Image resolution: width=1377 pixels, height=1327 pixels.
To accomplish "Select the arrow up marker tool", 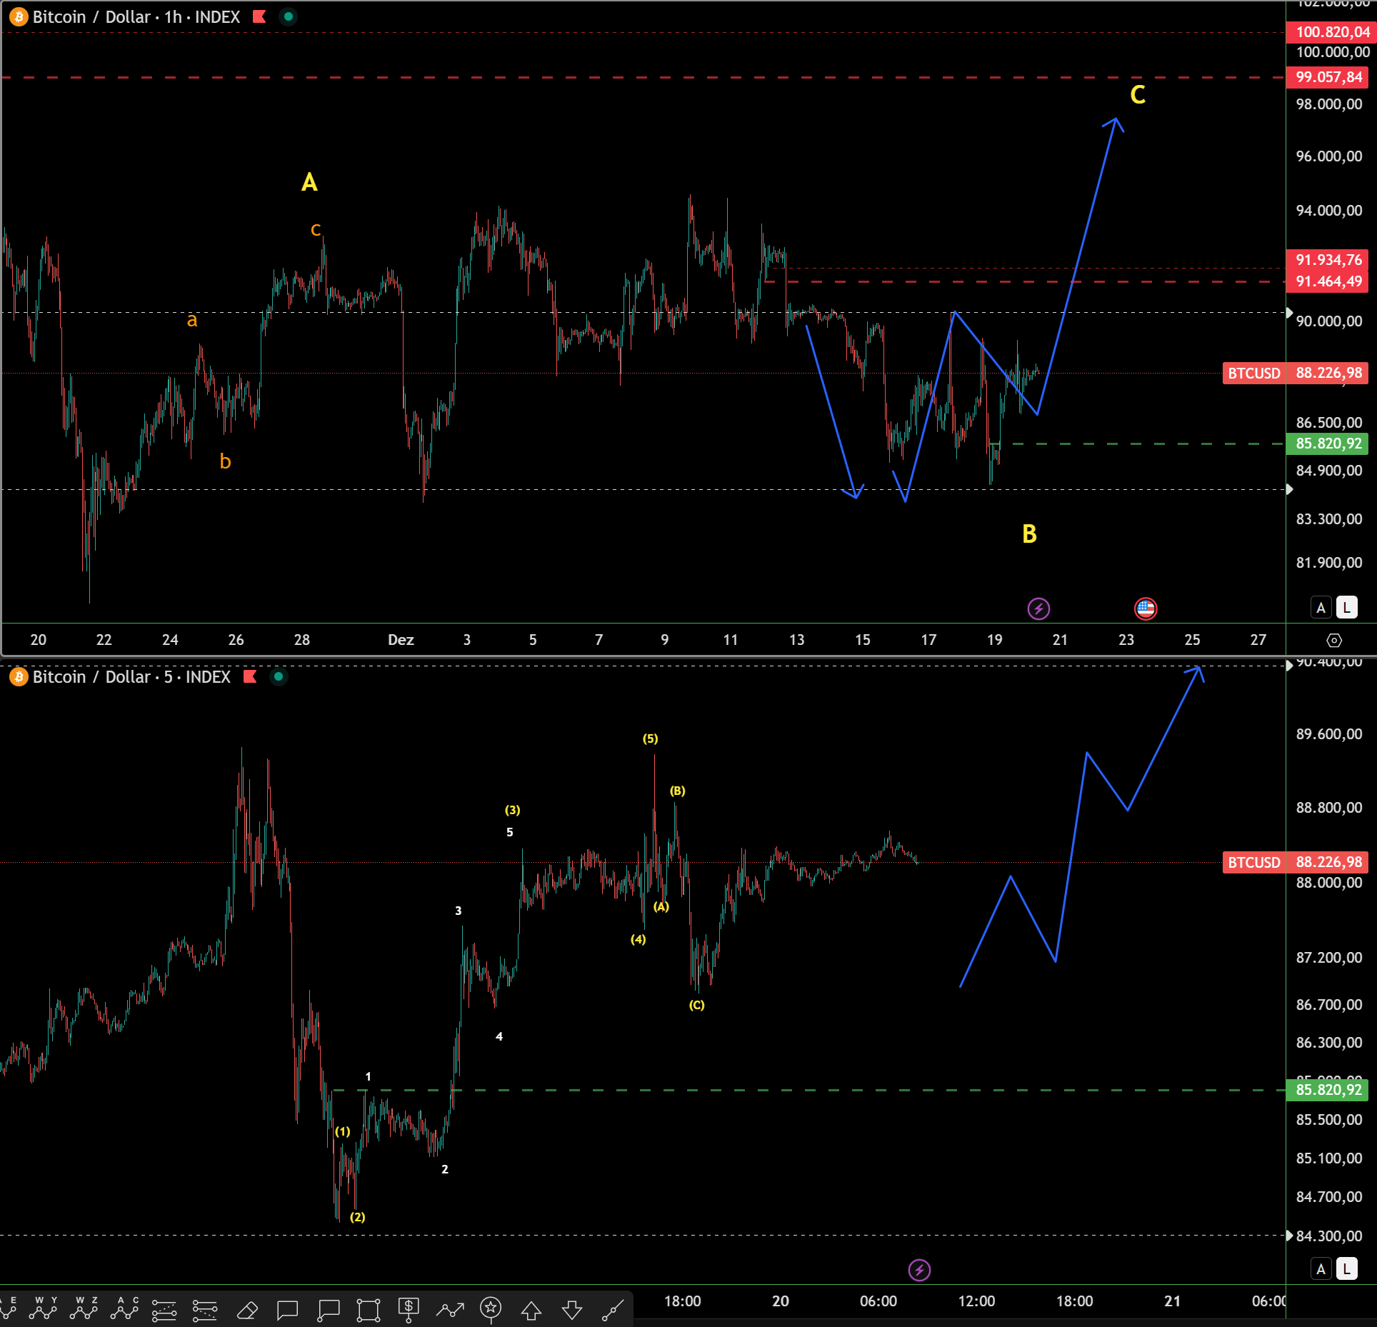I will click(x=531, y=1310).
